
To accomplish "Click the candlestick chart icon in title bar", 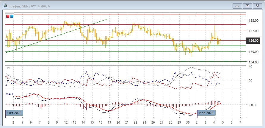I will point(5,6).
